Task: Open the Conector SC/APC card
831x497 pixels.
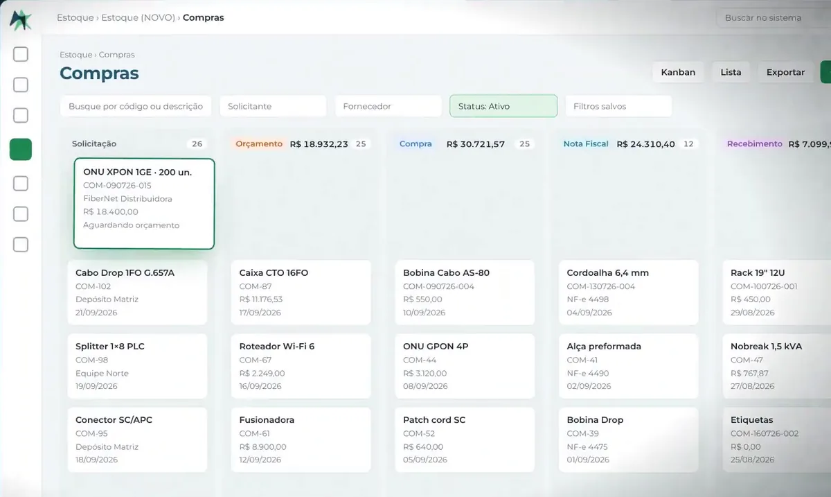Action: tap(137, 439)
